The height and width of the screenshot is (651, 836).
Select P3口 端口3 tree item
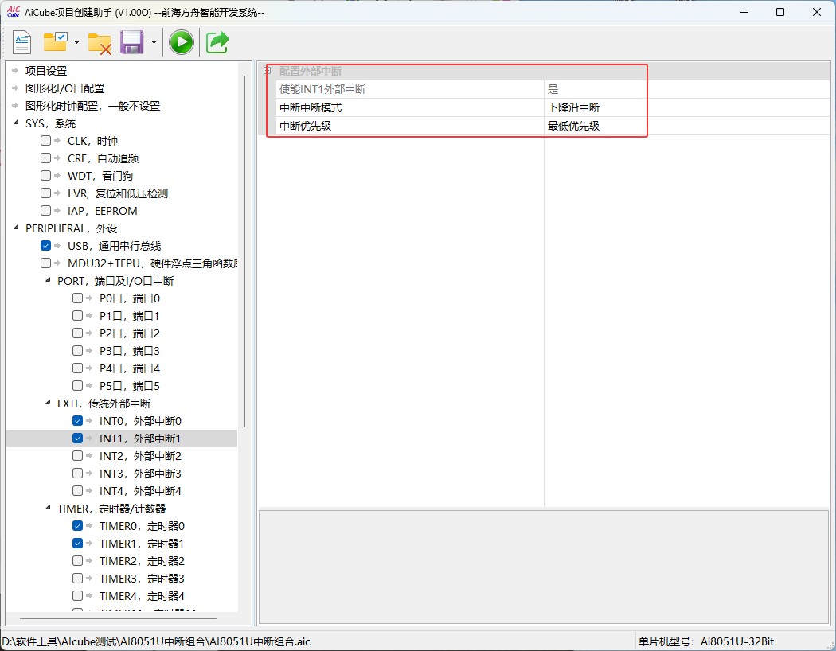point(130,351)
